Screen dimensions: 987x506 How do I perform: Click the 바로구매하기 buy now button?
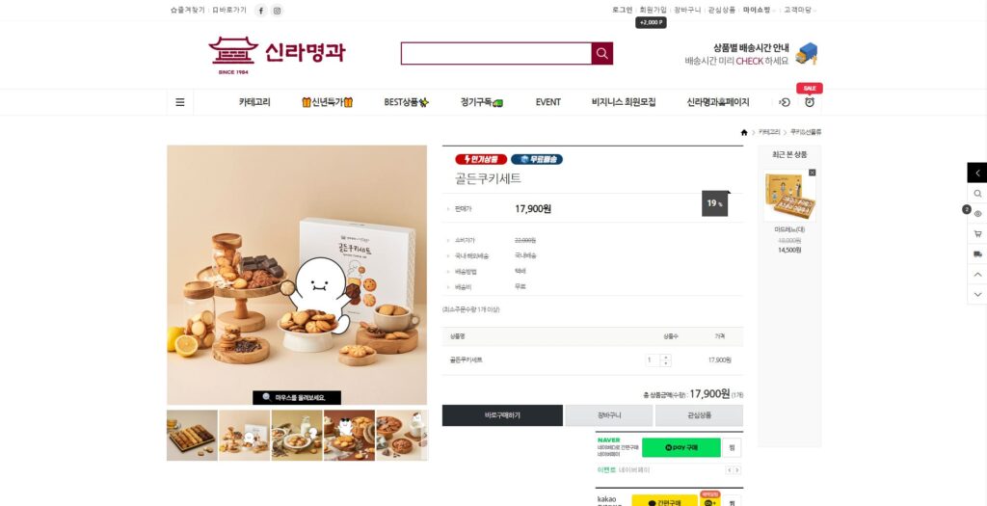(502, 415)
